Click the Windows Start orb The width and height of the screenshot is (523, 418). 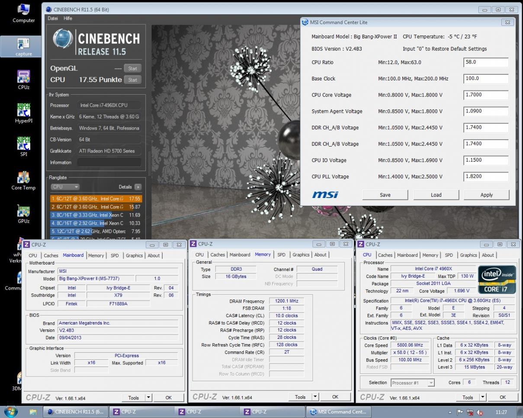[11, 412]
